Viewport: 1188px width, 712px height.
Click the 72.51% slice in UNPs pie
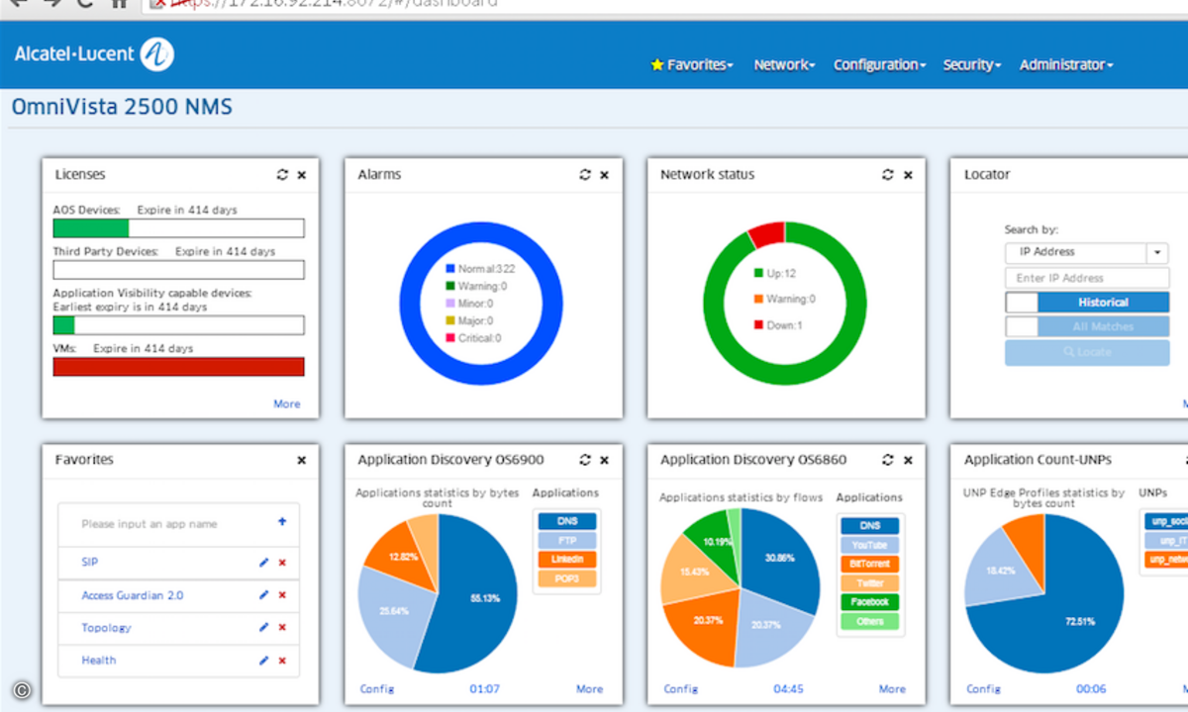tap(1064, 613)
